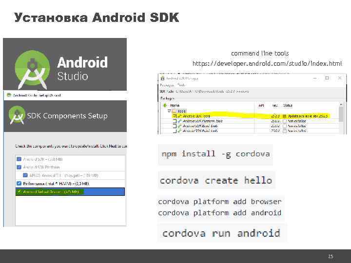The height and width of the screenshot is (263, 351).
Task: Toggle the API 25 Android 7.1 Nougat checkbox
Action: click(x=25, y=175)
